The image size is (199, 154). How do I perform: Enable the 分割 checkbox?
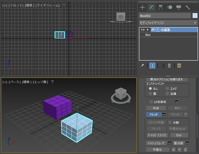[170, 122]
